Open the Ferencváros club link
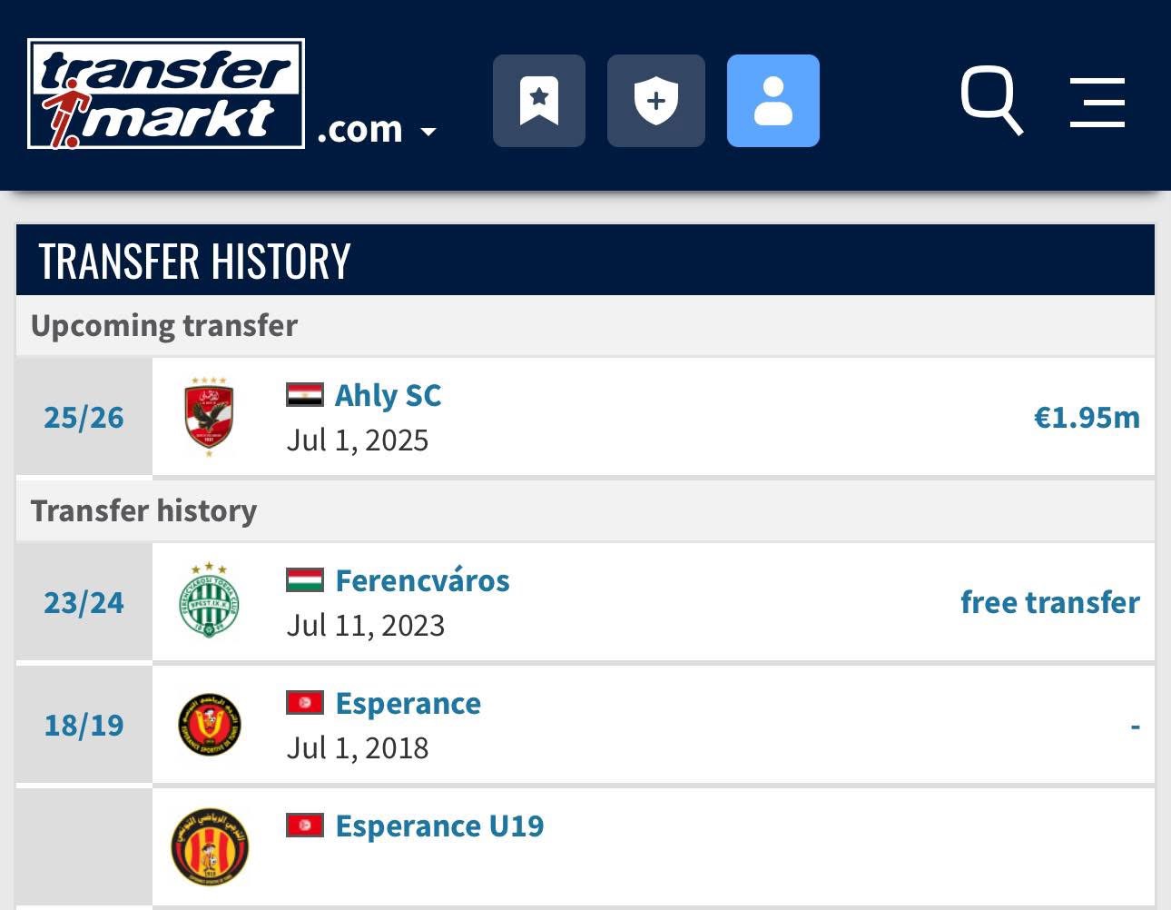 tap(422, 581)
